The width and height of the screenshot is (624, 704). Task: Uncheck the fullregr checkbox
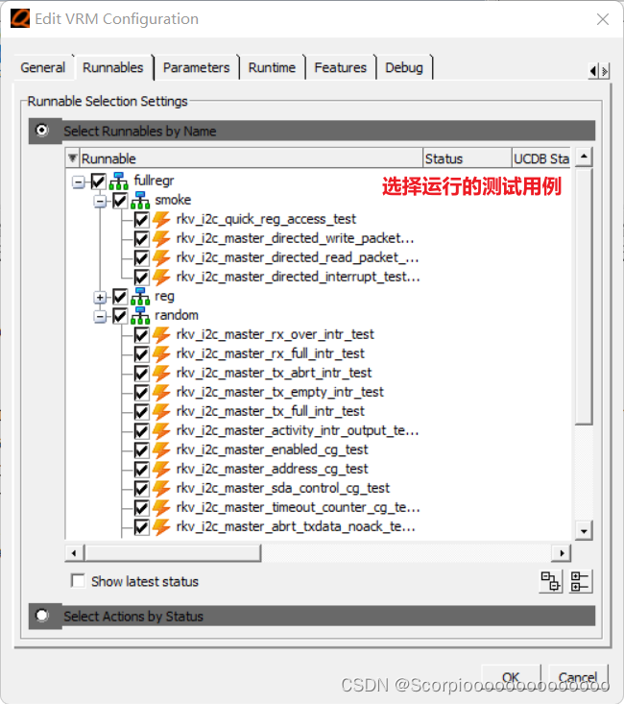[x=98, y=182]
